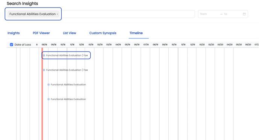Click the 03/19 month label

(109, 44)
